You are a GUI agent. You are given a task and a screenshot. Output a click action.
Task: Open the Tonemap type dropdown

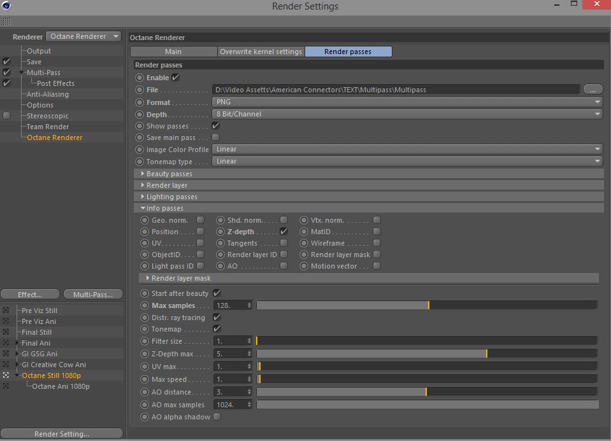click(407, 161)
